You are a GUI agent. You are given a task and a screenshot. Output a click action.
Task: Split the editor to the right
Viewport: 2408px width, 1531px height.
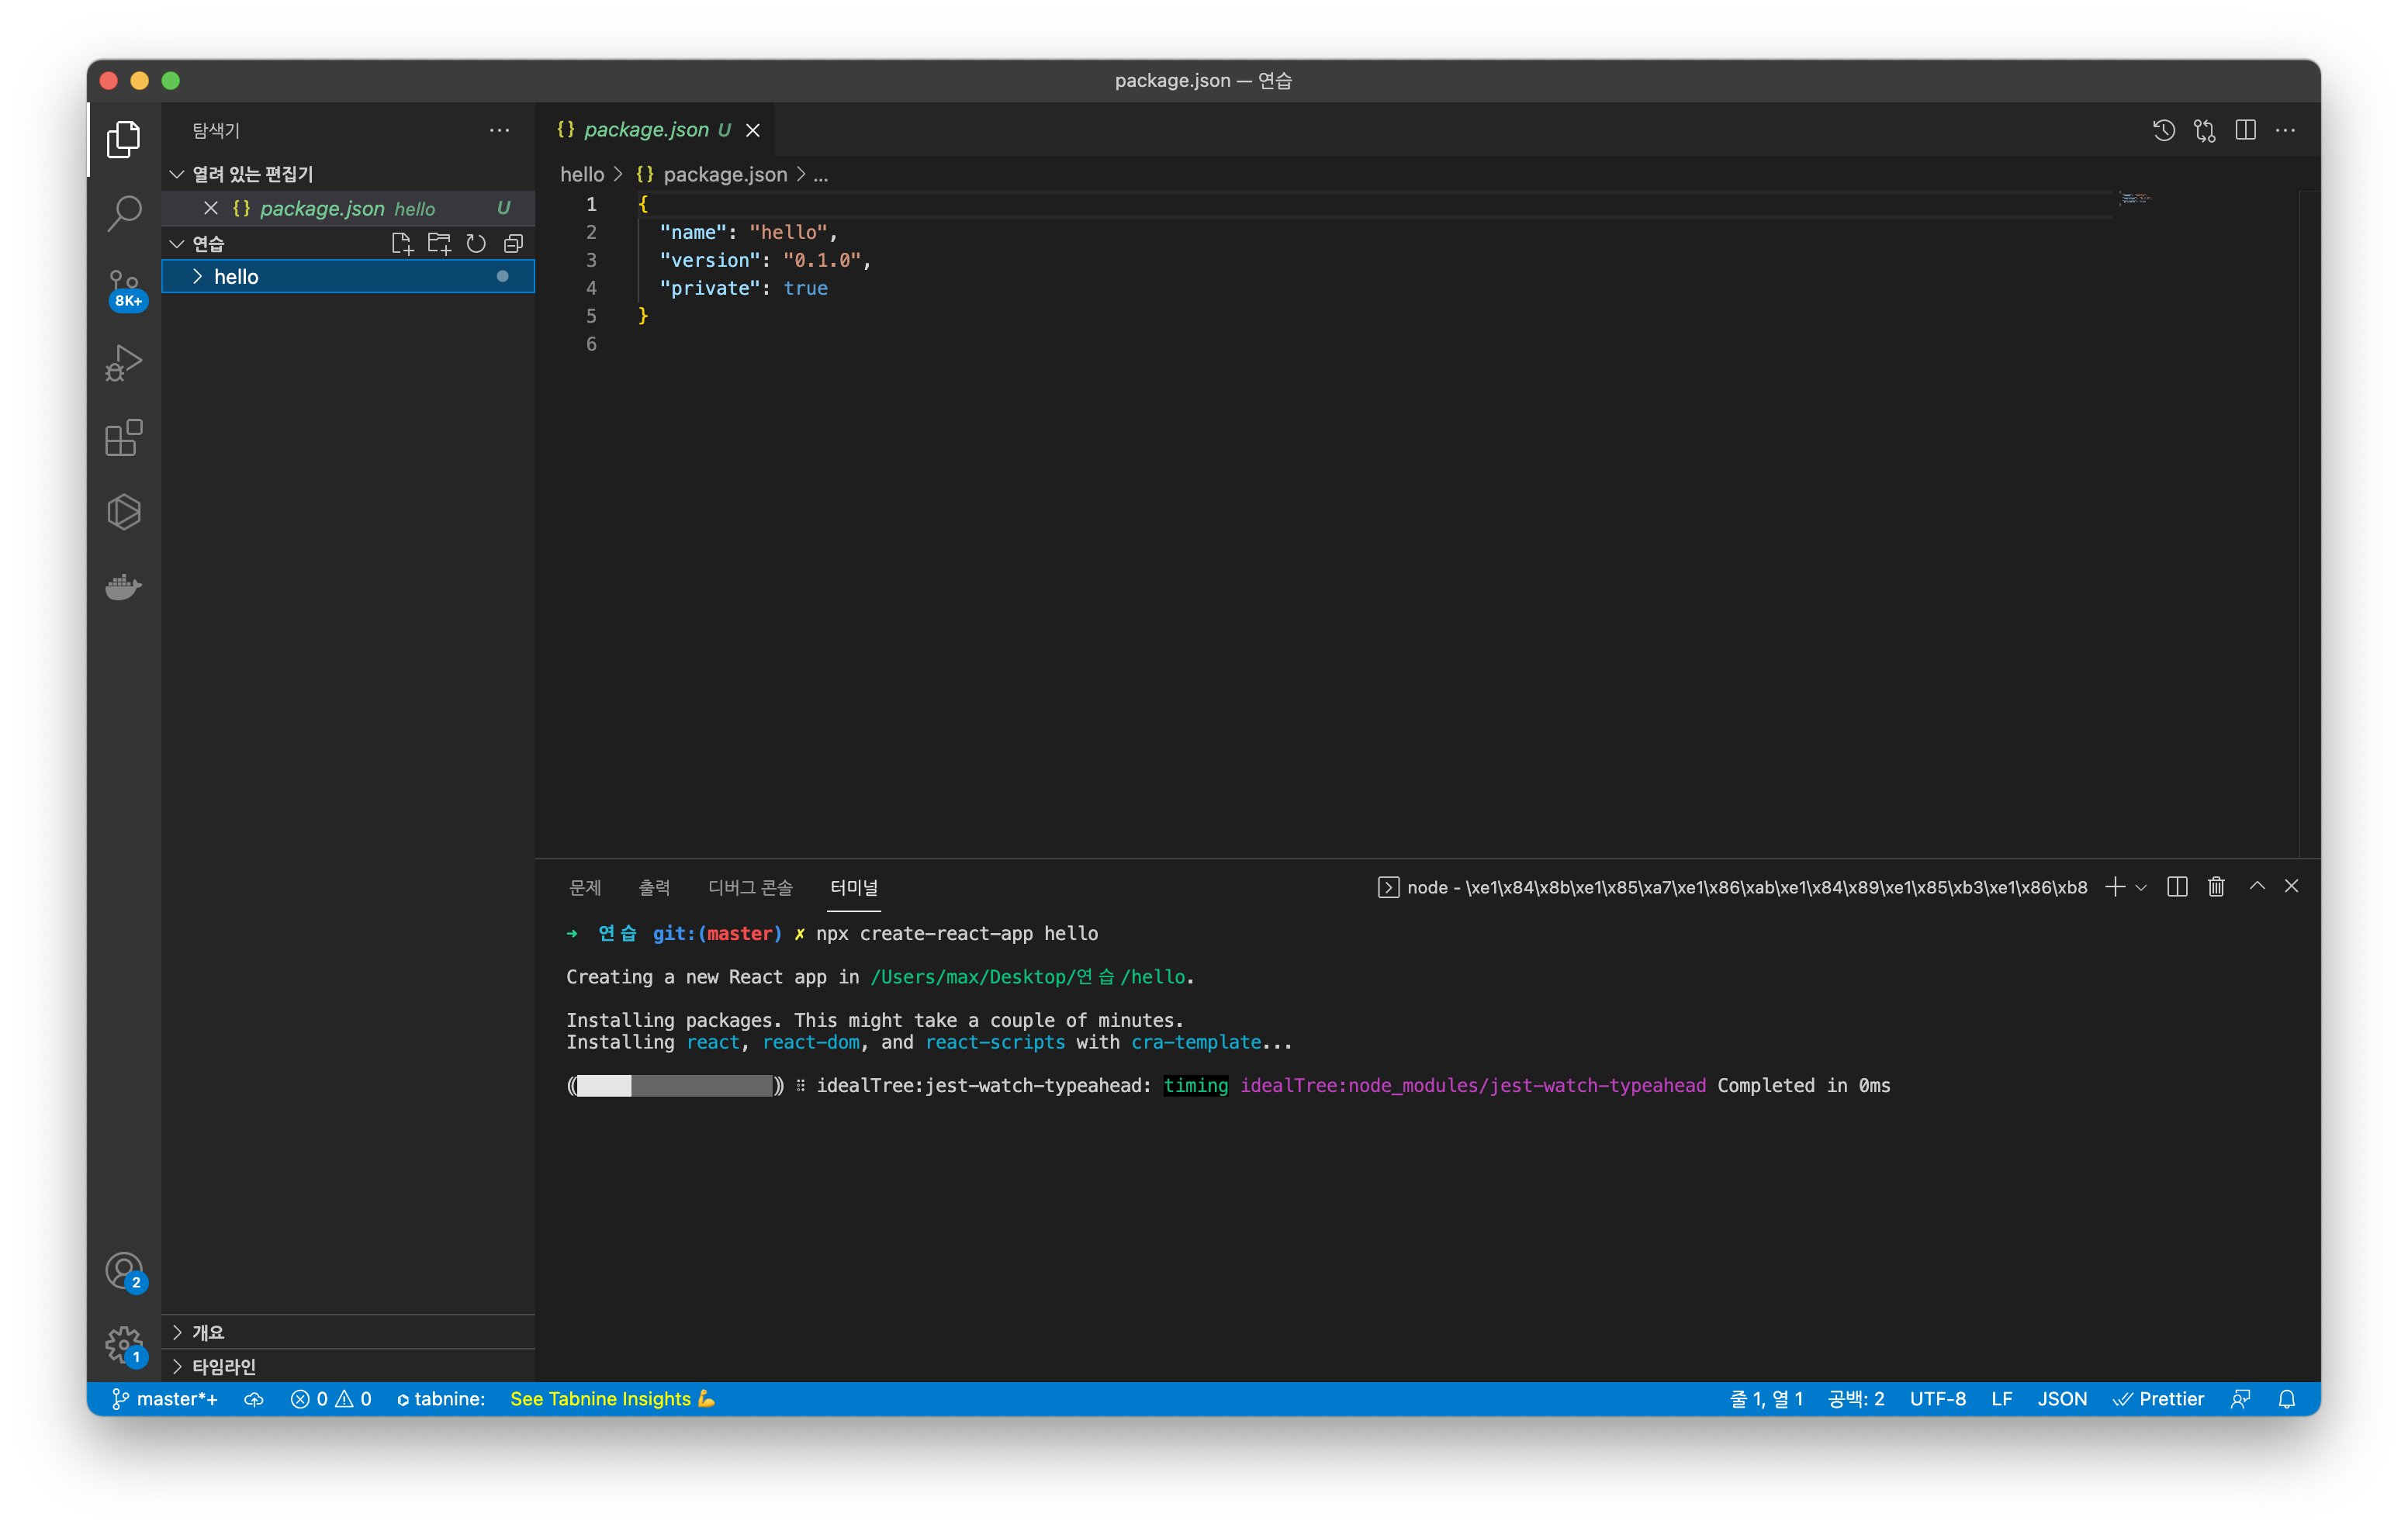[x=2245, y=130]
